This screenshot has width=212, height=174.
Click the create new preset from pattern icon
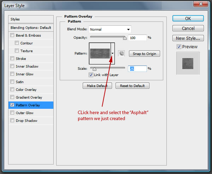click(x=121, y=54)
